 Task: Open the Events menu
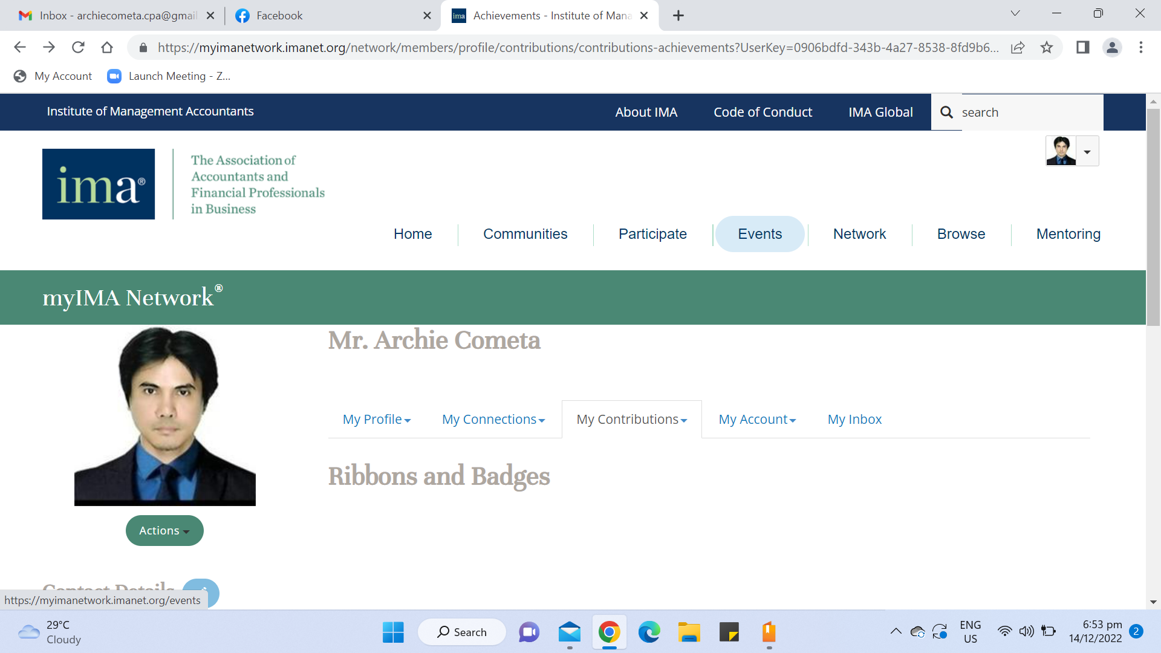click(760, 234)
